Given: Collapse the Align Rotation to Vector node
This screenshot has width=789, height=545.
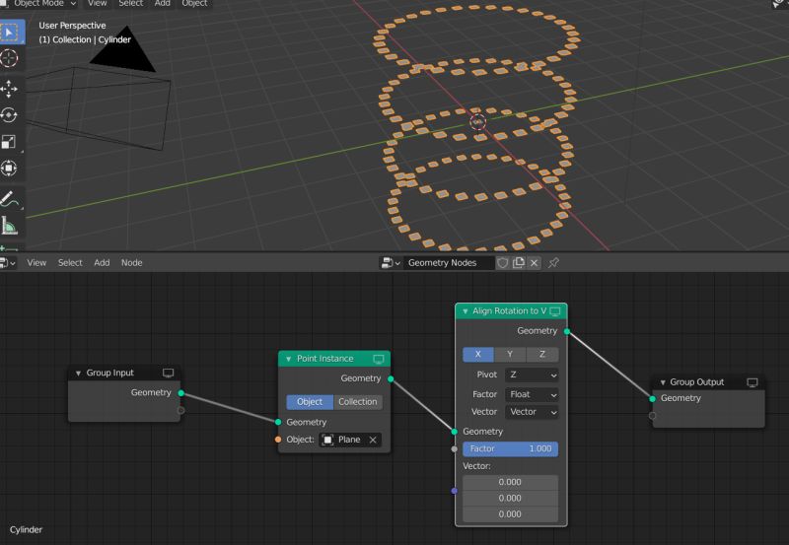Looking at the screenshot, I should pos(465,311).
